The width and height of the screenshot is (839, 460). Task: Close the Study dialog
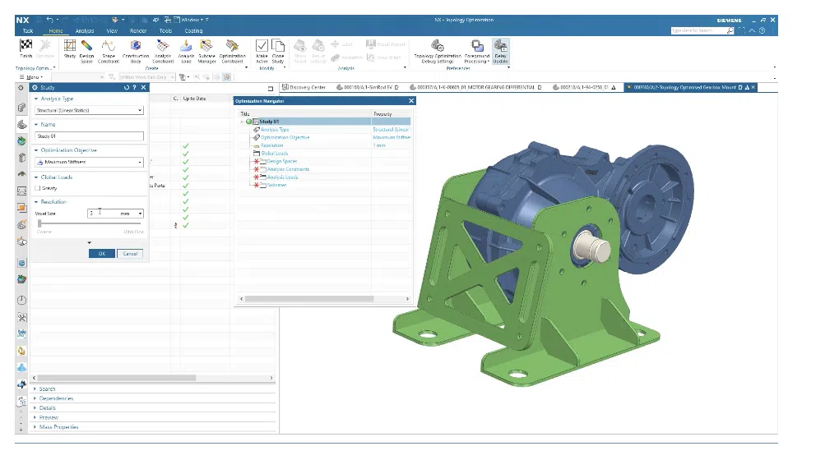pos(143,87)
